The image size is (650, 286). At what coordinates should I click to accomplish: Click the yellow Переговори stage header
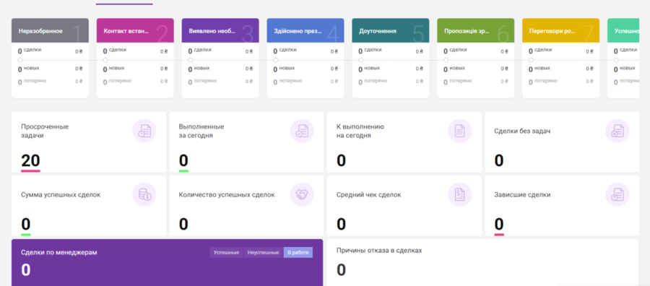(561, 30)
